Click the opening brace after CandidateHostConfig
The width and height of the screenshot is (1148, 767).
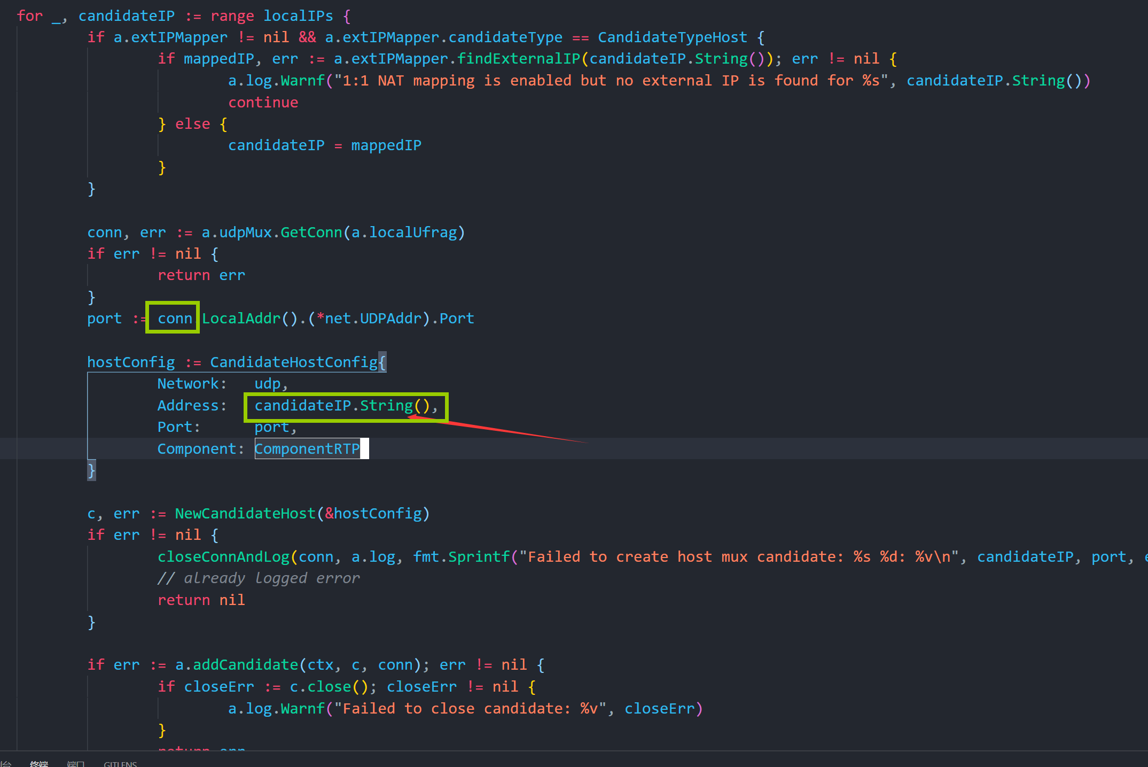382,362
